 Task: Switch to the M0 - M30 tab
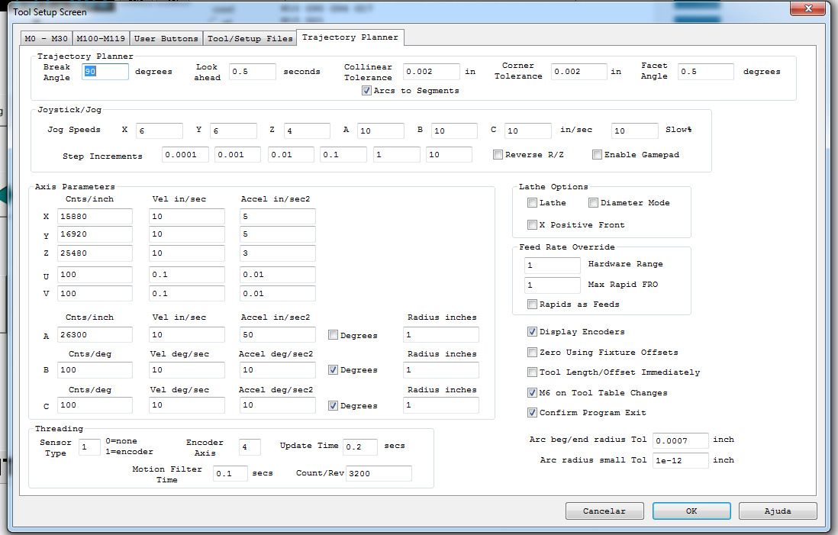coord(45,38)
